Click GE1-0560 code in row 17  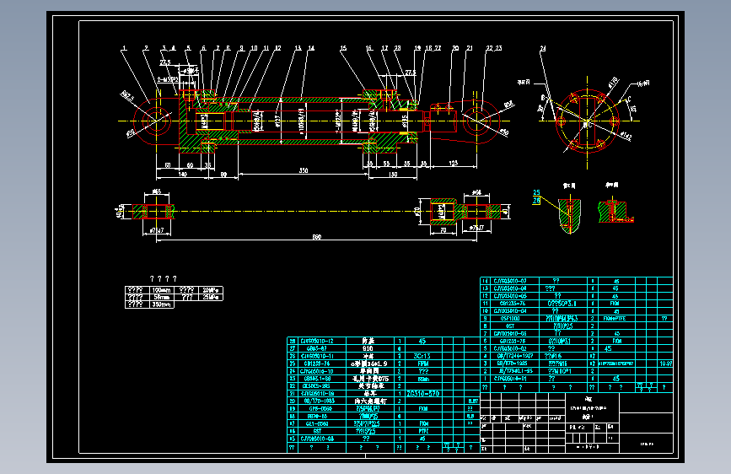click(317, 423)
